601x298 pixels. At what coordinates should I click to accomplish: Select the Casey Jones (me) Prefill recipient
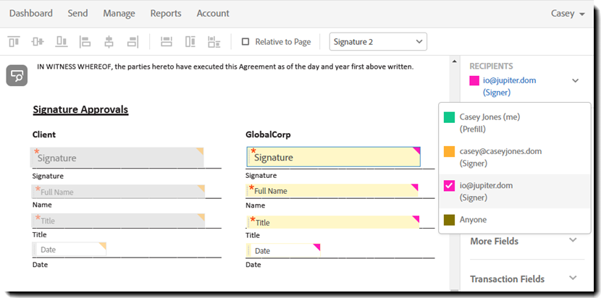pyautogui.click(x=489, y=122)
